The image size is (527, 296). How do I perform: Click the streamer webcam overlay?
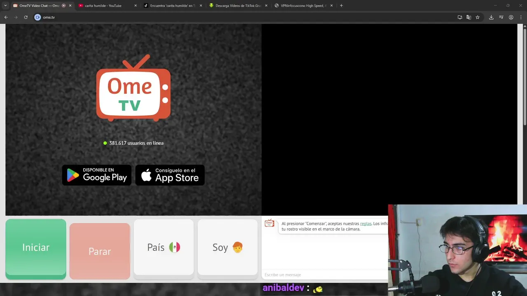point(457,250)
